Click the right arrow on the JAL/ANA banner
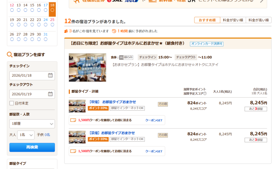This screenshot has height=169, width=274. pyautogui.click(x=261, y=1)
